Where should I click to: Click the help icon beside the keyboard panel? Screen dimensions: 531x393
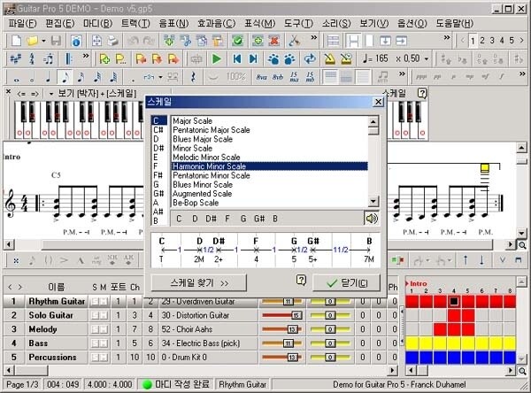coord(422,93)
